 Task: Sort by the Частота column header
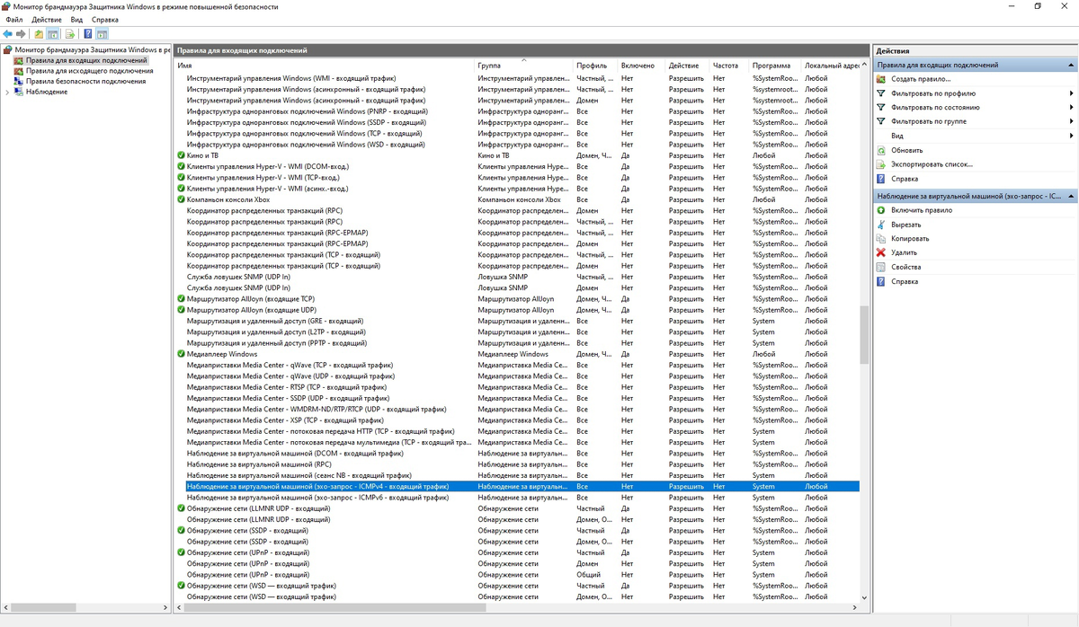click(729, 66)
